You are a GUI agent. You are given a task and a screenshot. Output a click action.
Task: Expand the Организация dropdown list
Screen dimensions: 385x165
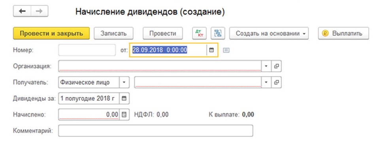tap(266, 66)
